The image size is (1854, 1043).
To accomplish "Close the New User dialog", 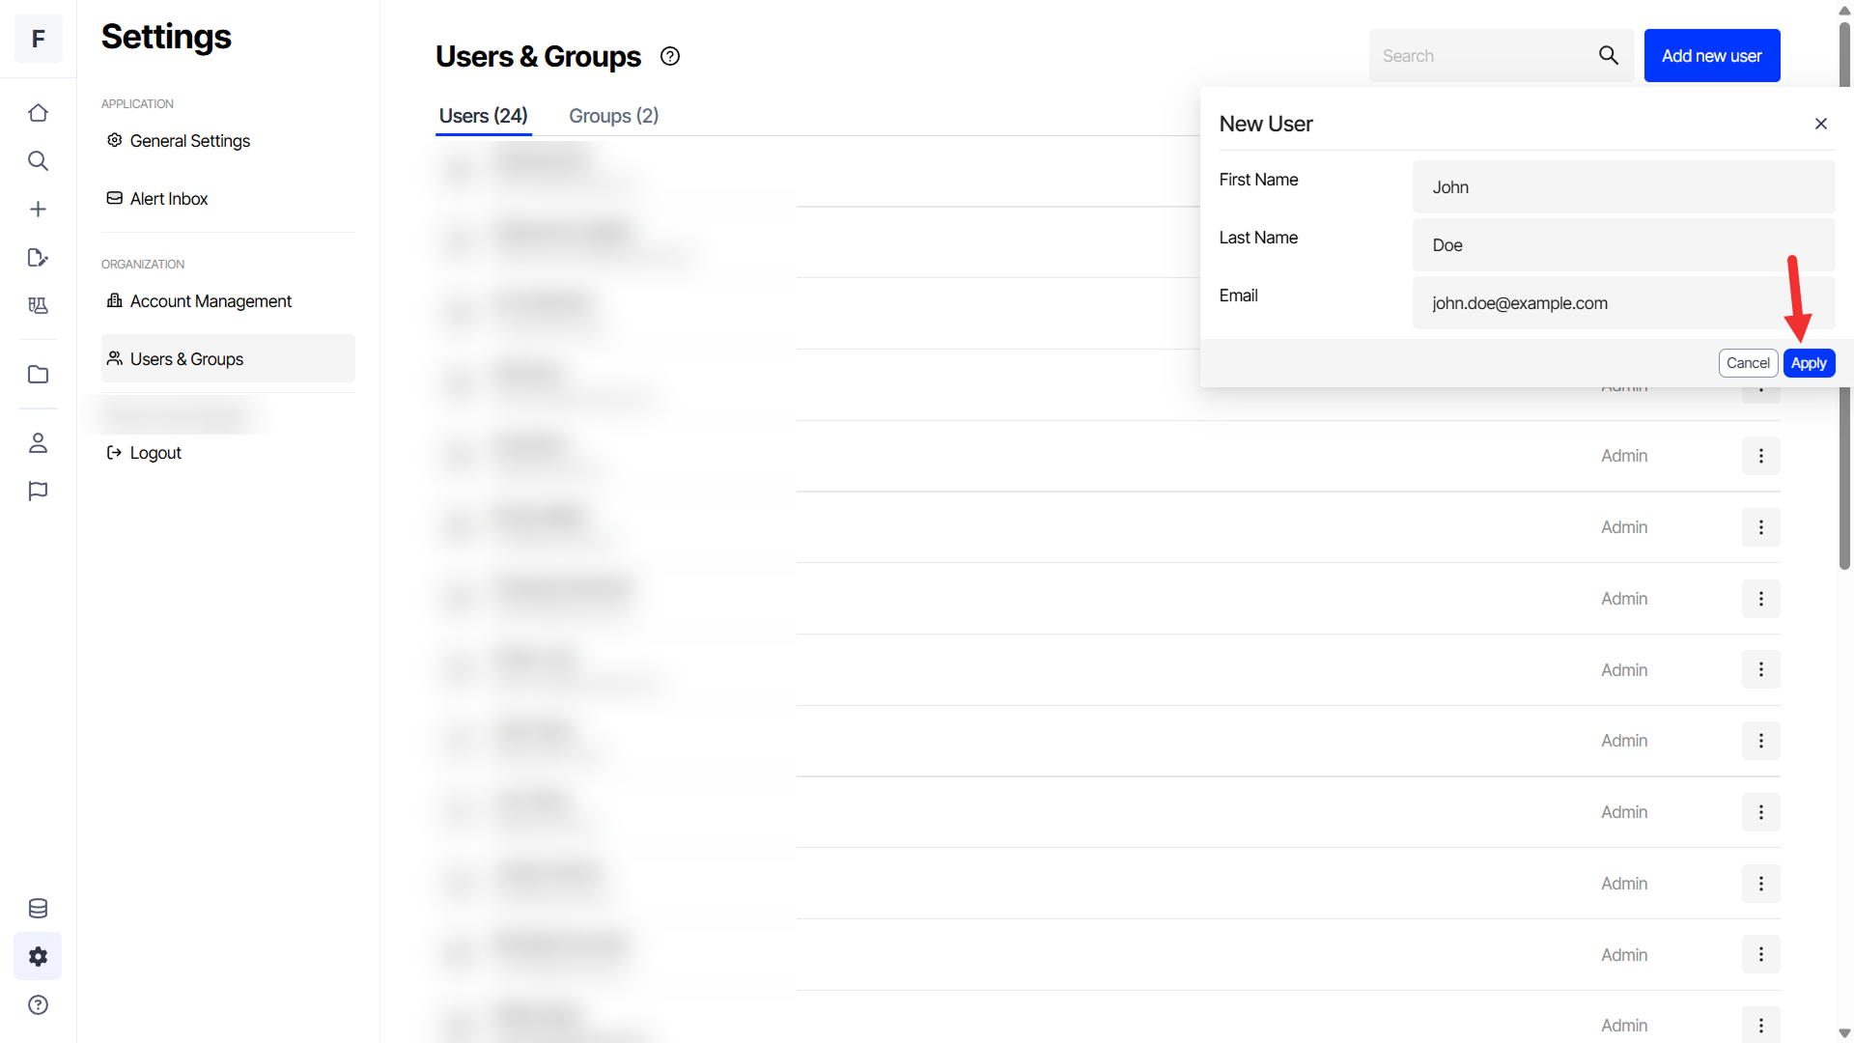I will tap(1821, 124).
